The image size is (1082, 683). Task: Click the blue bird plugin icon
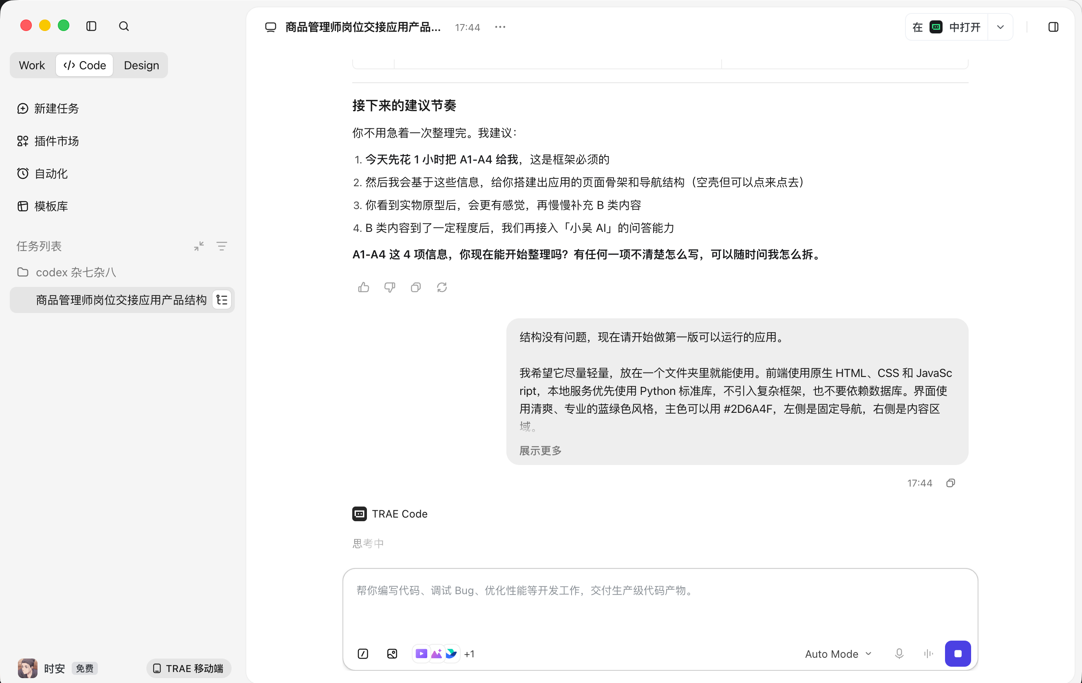click(x=451, y=653)
